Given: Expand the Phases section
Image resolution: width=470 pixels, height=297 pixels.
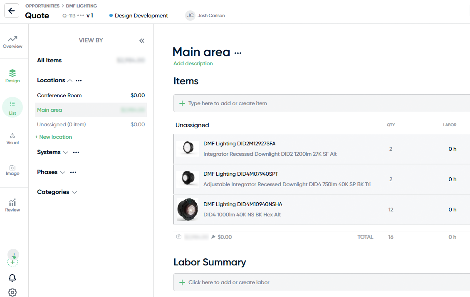Looking at the screenshot, I should tap(63, 172).
